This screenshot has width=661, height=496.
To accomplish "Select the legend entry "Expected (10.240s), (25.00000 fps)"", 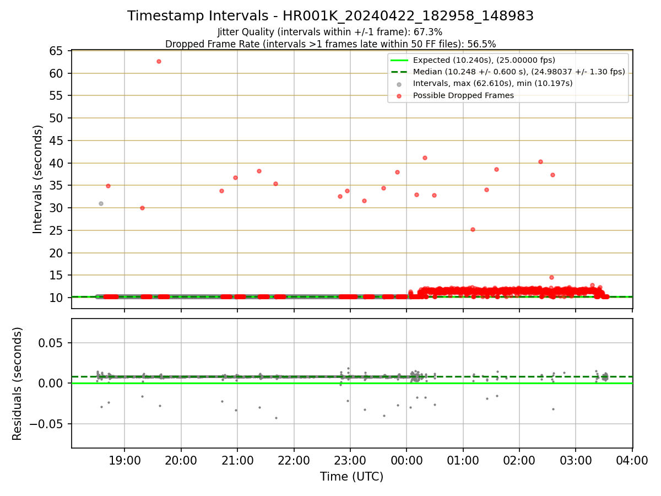I will pyautogui.click(x=484, y=60).
